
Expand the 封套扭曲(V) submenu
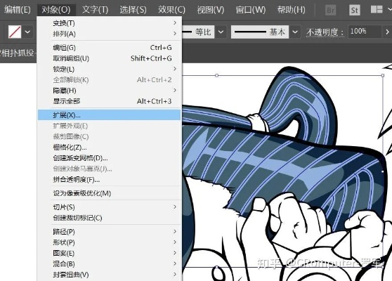109,275
